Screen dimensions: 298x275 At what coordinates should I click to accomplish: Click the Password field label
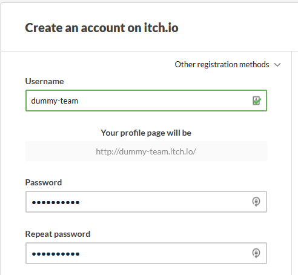pos(44,182)
